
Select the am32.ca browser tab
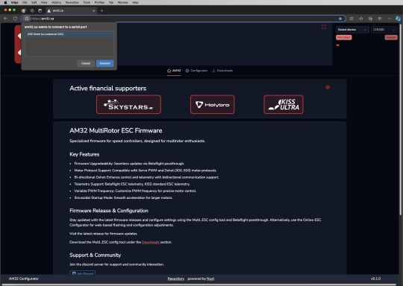70,10
